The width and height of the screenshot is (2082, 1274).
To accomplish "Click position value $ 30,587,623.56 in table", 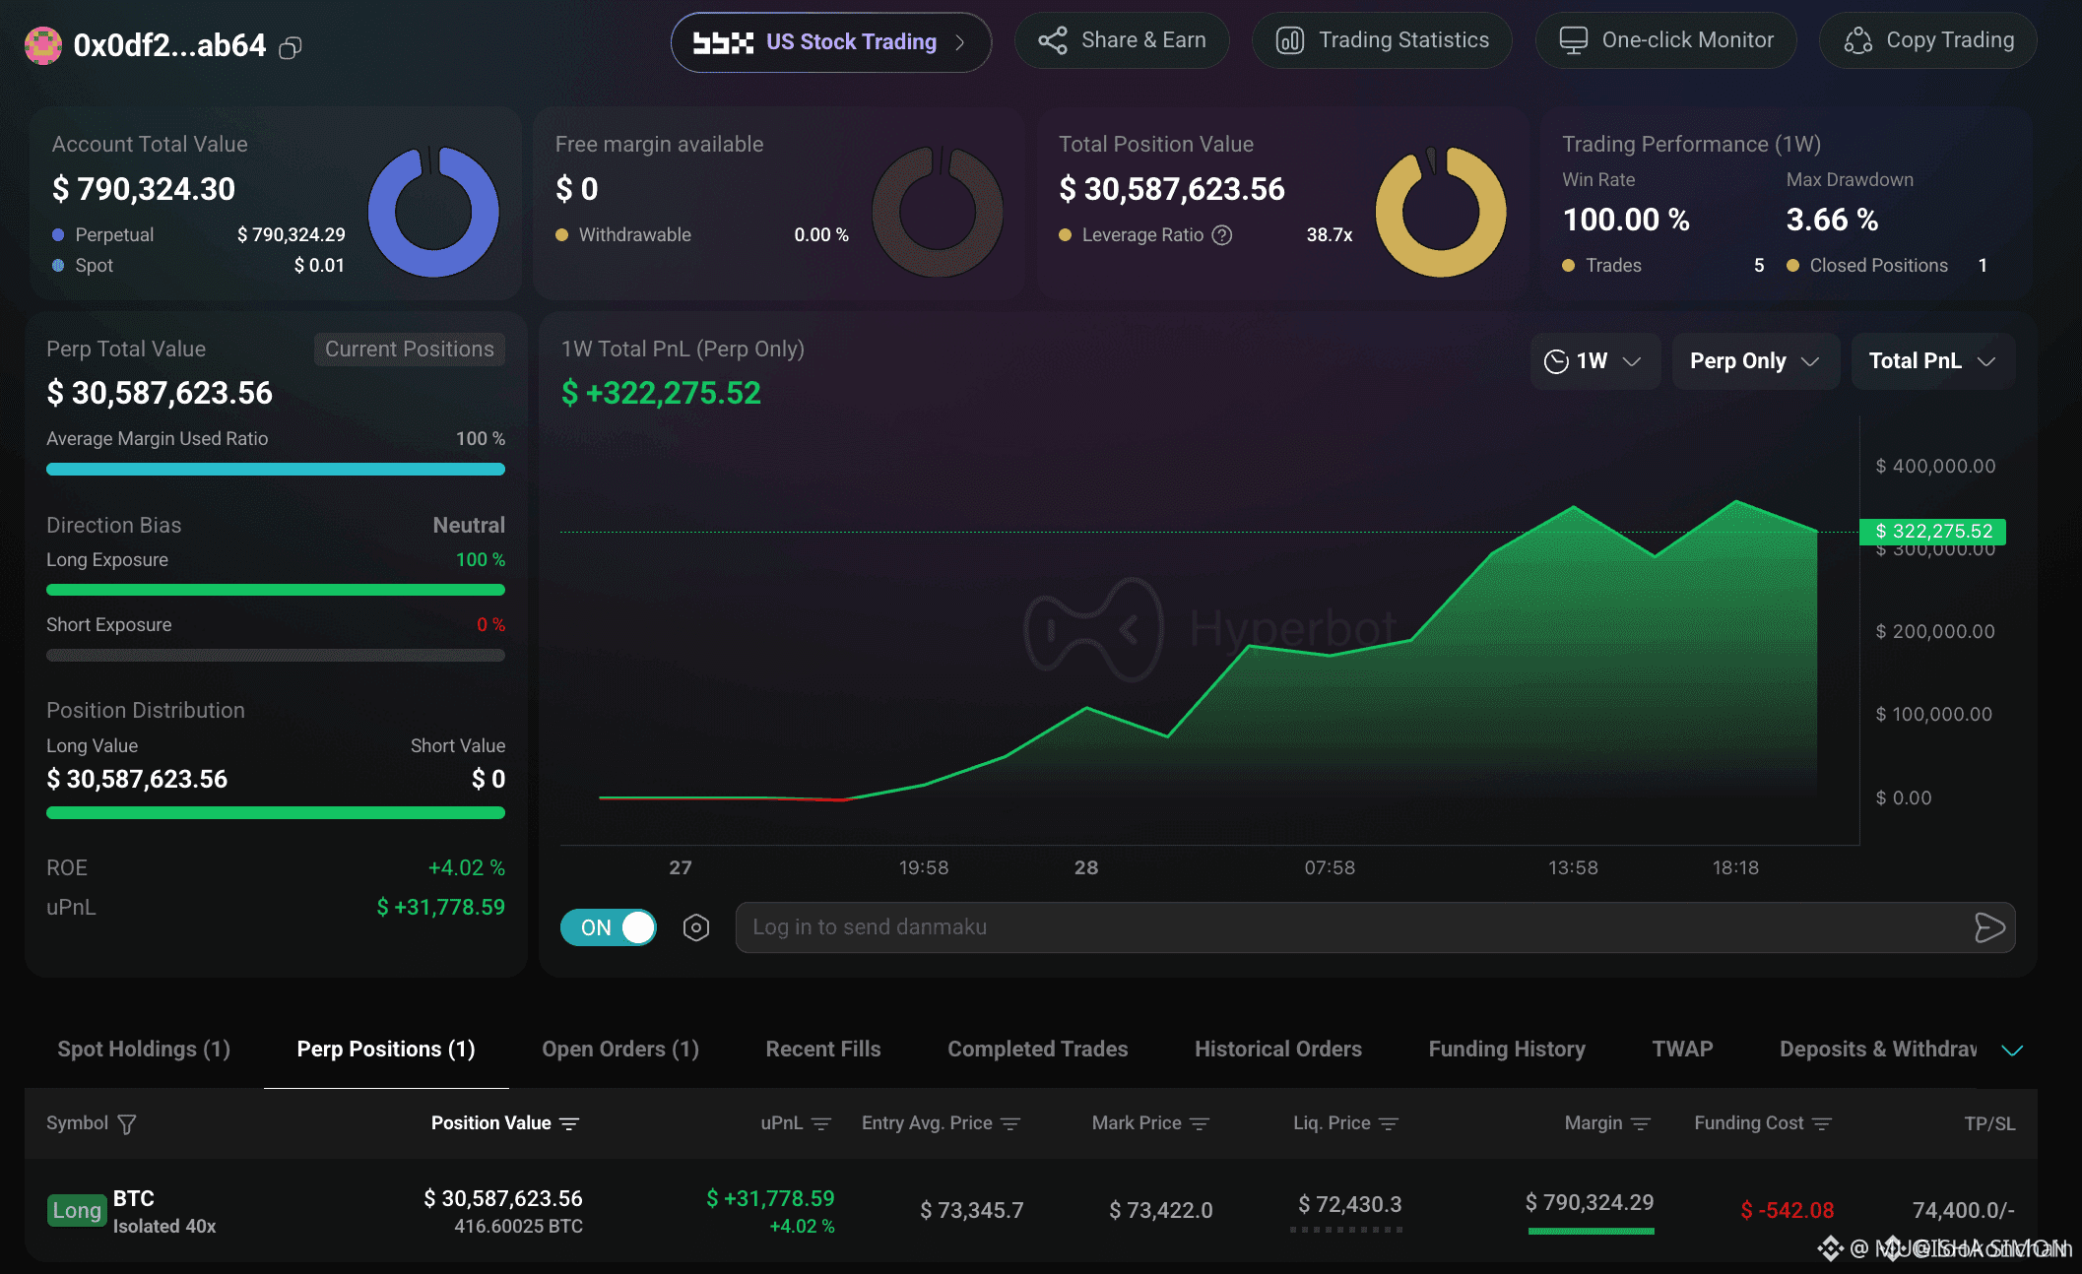I will click(x=502, y=1199).
